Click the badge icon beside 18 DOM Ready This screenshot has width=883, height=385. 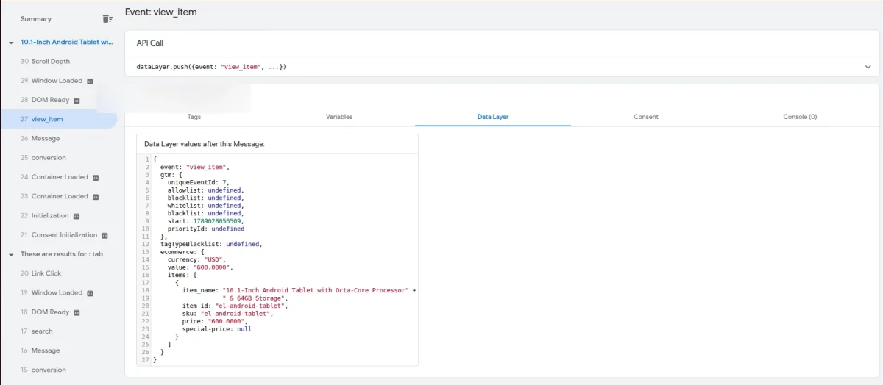pos(77,312)
